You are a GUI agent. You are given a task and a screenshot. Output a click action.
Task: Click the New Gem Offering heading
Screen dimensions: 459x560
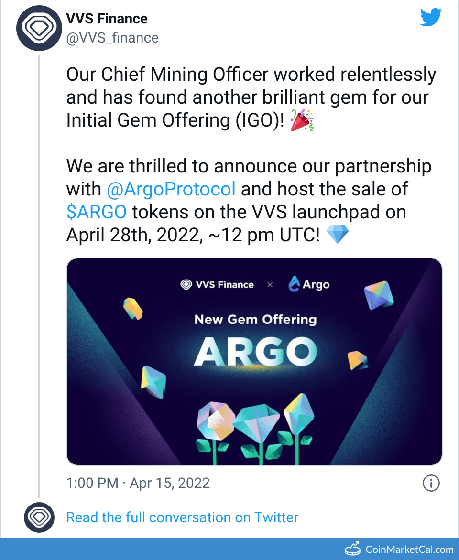255,319
